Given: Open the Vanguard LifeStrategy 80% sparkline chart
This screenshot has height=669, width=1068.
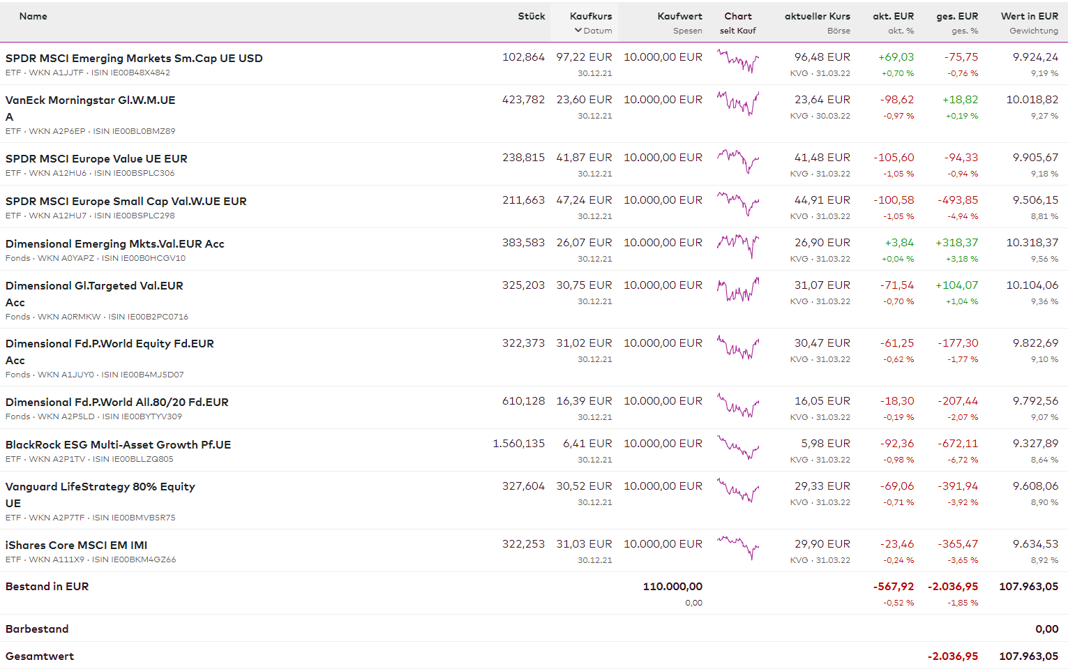Looking at the screenshot, I should pos(737,490).
